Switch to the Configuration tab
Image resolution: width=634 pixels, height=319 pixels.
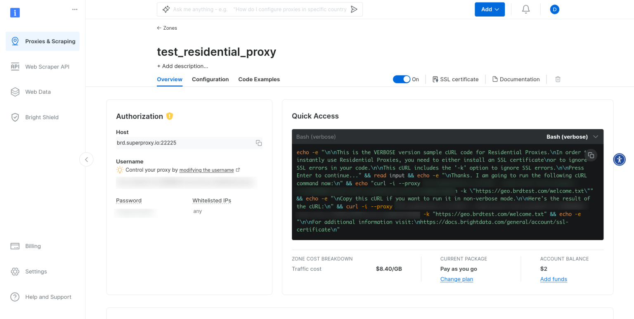[211, 79]
